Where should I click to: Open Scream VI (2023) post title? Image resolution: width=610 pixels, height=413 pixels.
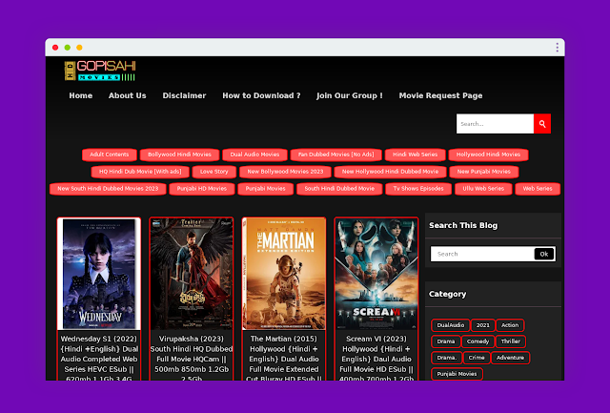tap(376, 358)
